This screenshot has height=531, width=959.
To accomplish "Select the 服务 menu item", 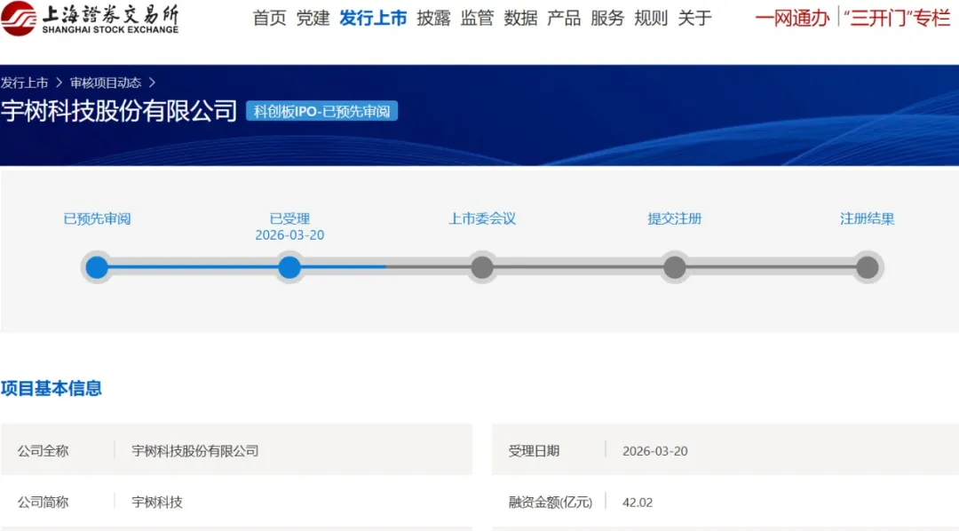I will point(608,18).
